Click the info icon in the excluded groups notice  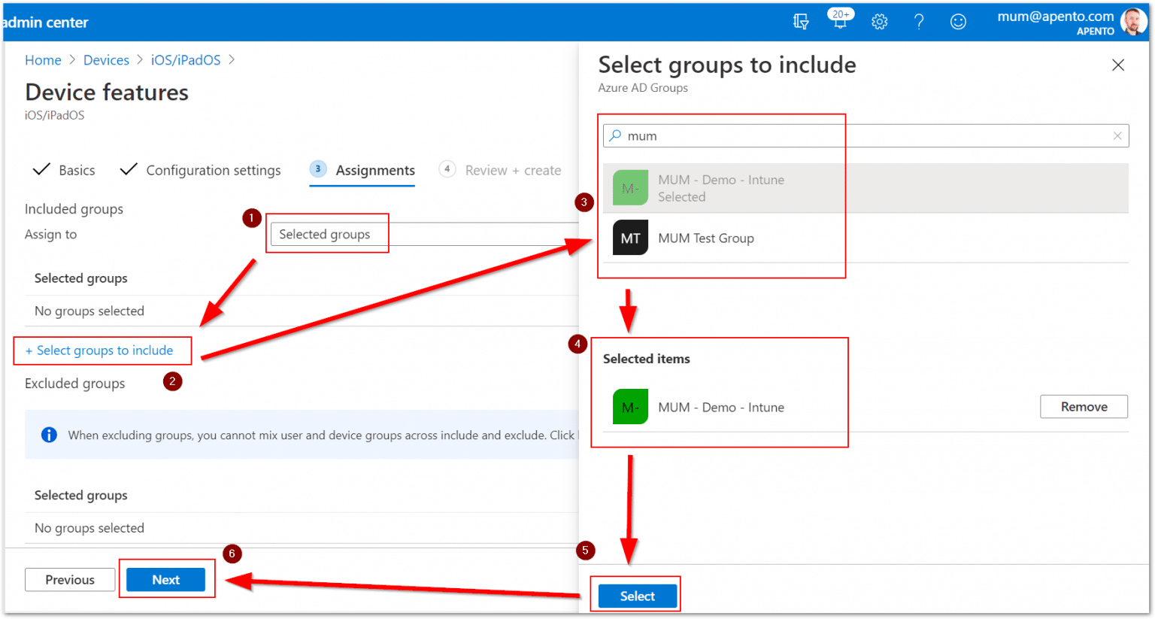[49, 434]
